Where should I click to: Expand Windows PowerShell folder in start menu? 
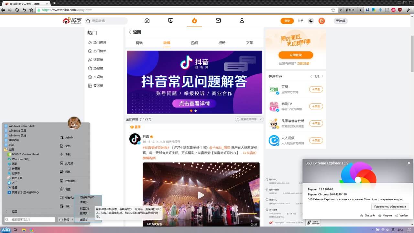[19, 126]
